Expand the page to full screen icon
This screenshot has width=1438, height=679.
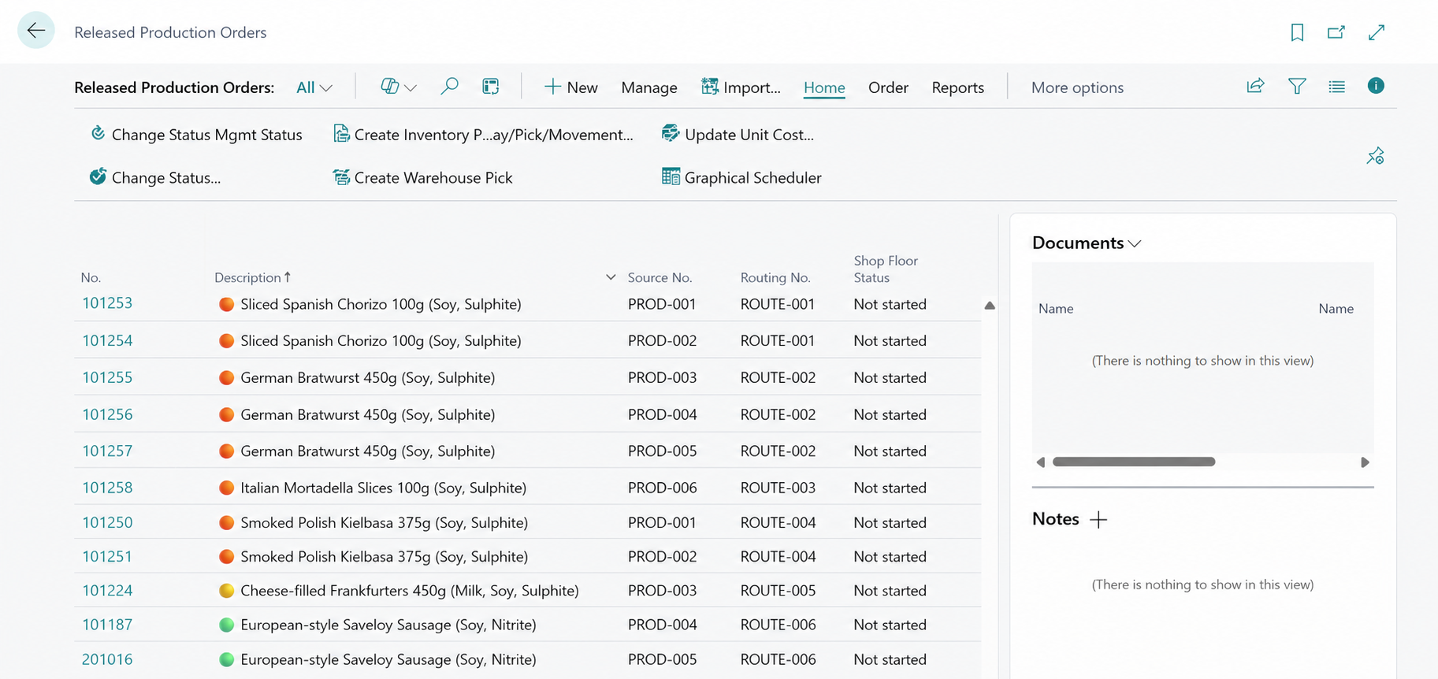click(x=1377, y=32)
